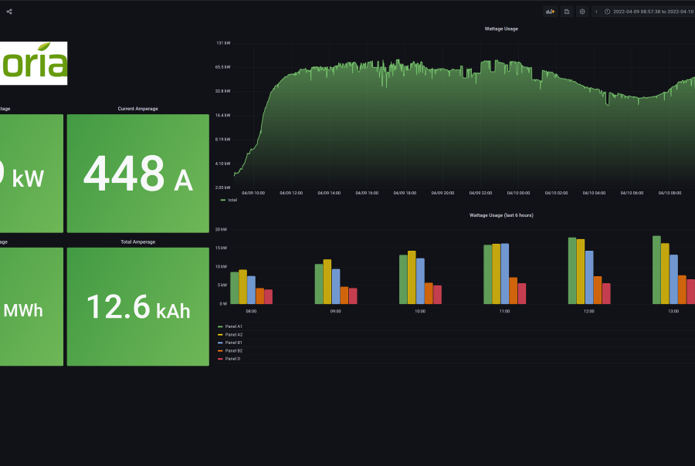This screenshot has height=466, width=695.
Task: Select Panel D legend label
Action: [x=232, y=359]
